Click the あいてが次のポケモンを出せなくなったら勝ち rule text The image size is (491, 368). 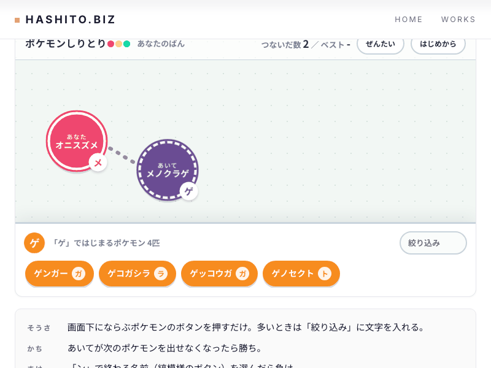[164, 348]
